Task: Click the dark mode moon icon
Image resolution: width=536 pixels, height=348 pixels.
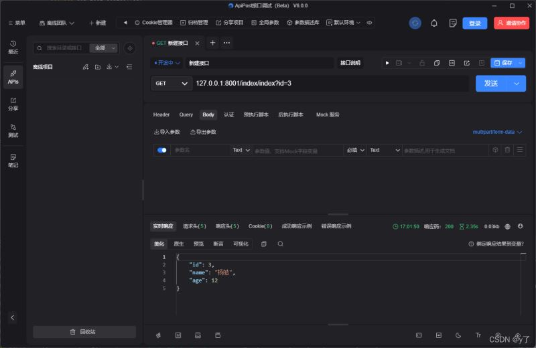Action: (x=458, y=335)
